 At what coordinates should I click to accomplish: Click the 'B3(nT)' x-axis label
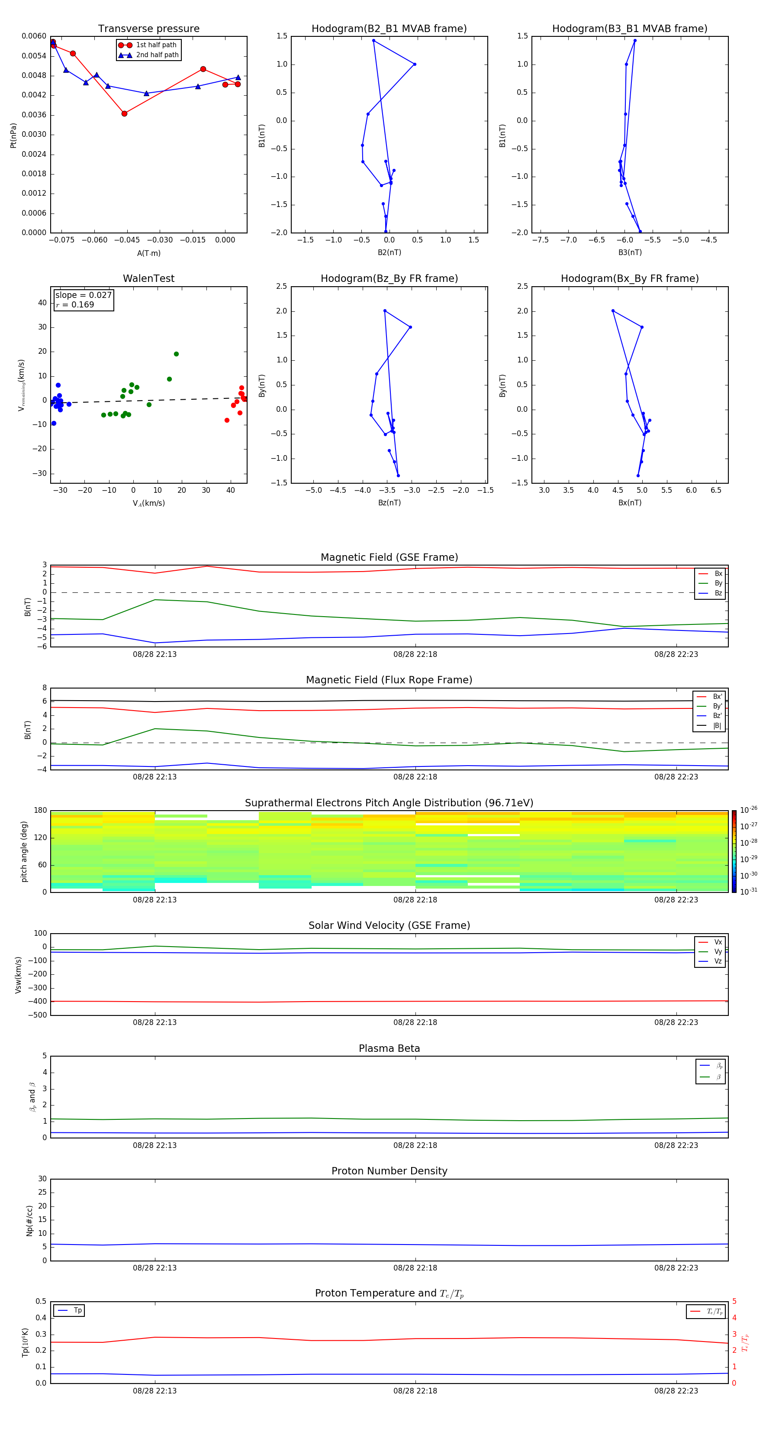[630, 252]
